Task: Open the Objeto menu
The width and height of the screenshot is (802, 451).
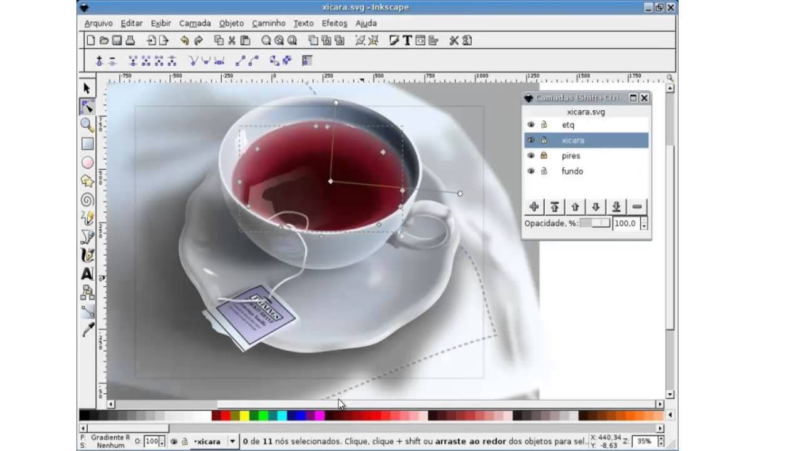Action: point(231,23)
